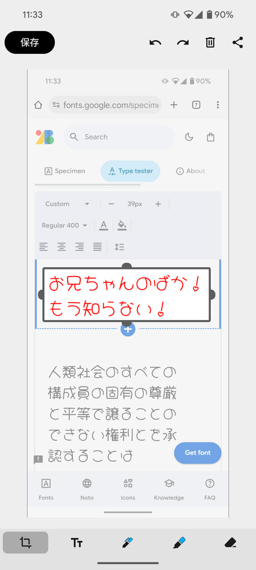Switch to the Specimen tab

tap(65, 171)
